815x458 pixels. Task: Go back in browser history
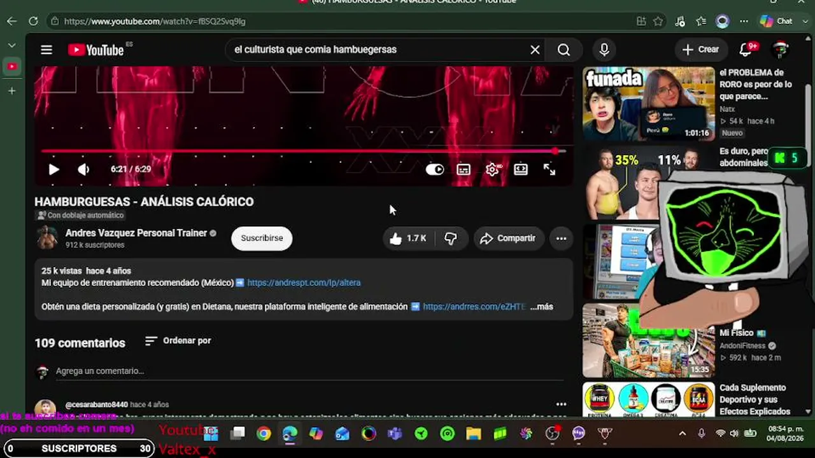11,21
